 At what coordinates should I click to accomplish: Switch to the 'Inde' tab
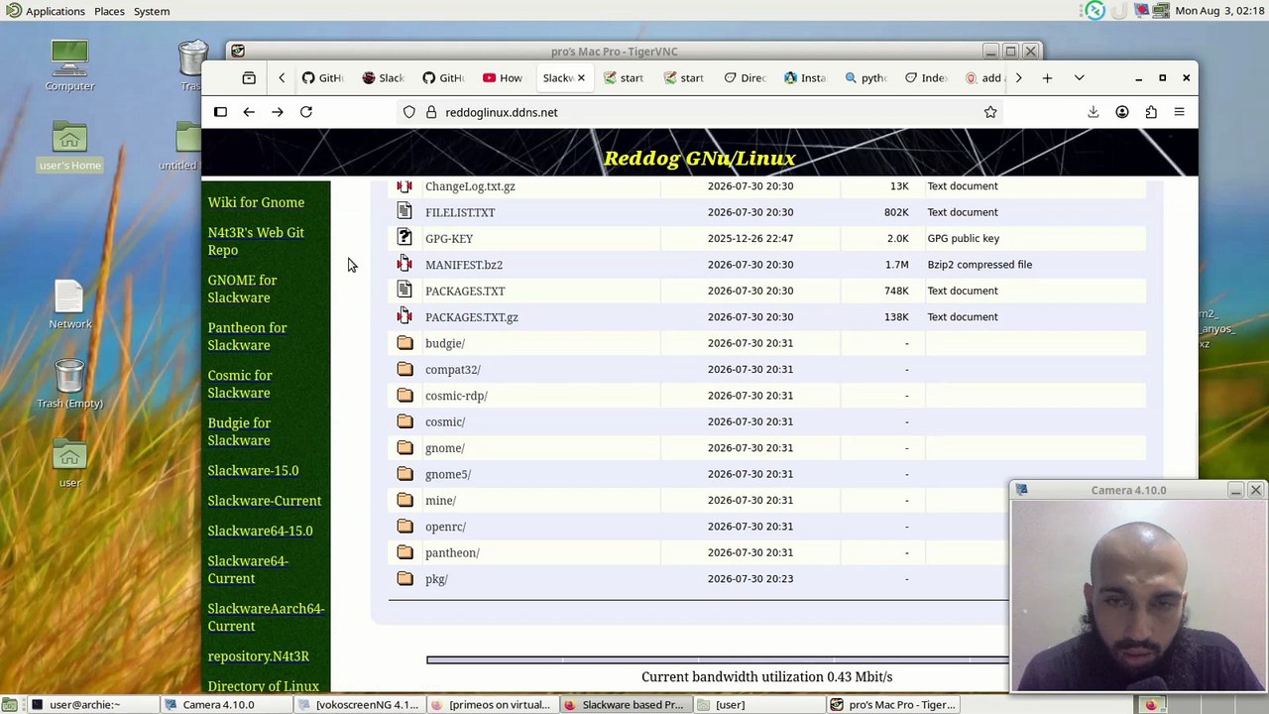926,77
